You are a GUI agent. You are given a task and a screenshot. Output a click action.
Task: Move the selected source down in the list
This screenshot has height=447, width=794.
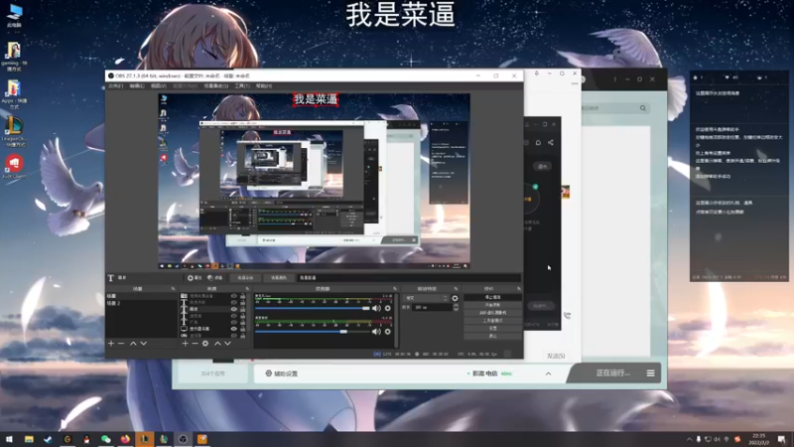pos(228,344)
